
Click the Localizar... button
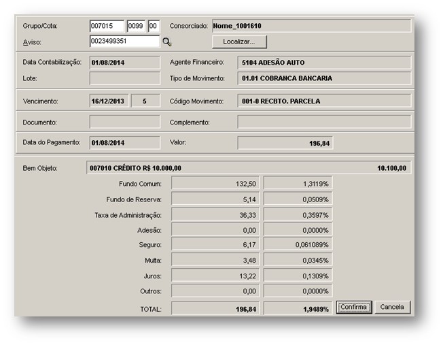click(x=239, y=42)
